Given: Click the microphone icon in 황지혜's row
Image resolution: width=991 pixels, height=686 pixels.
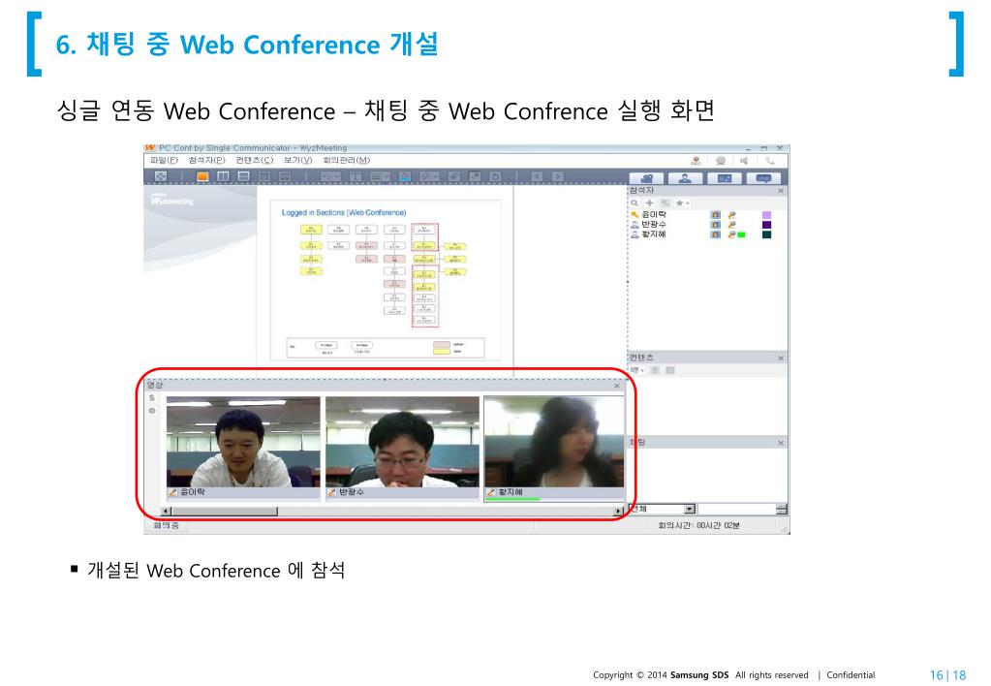Looking at the screenshot, I should (x=732, y=234).
